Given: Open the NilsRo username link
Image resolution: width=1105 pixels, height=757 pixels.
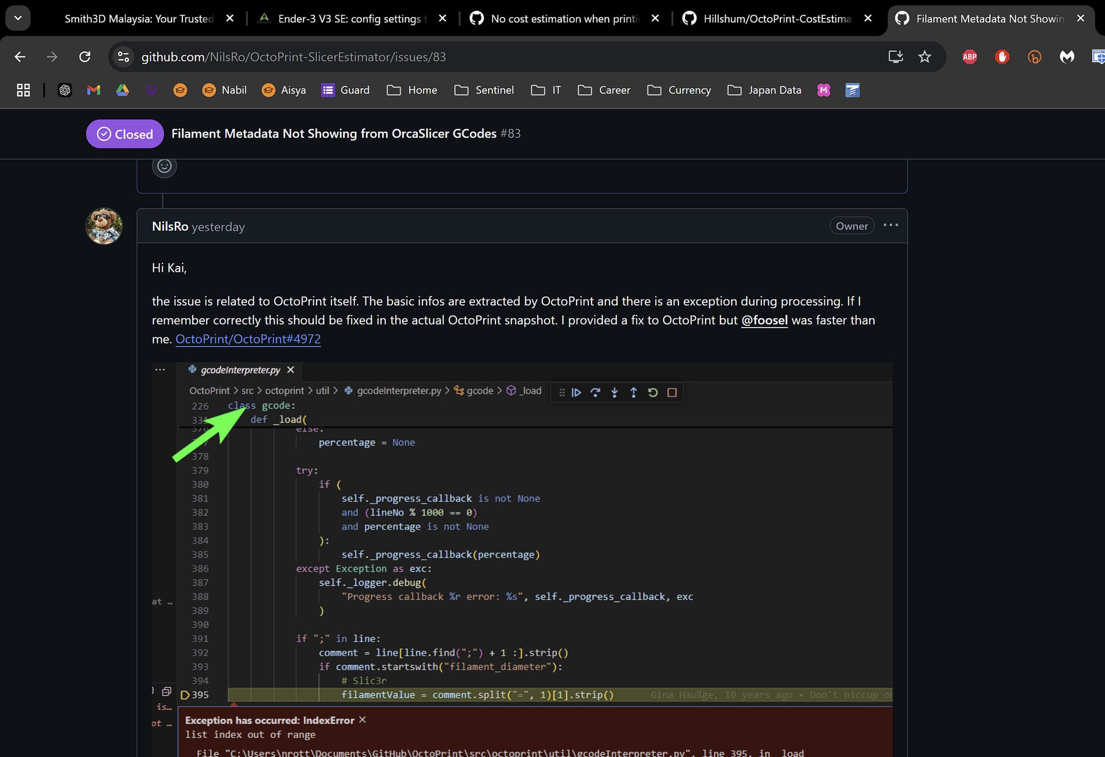Looking at the screenshot, I should tap(170, 226).
